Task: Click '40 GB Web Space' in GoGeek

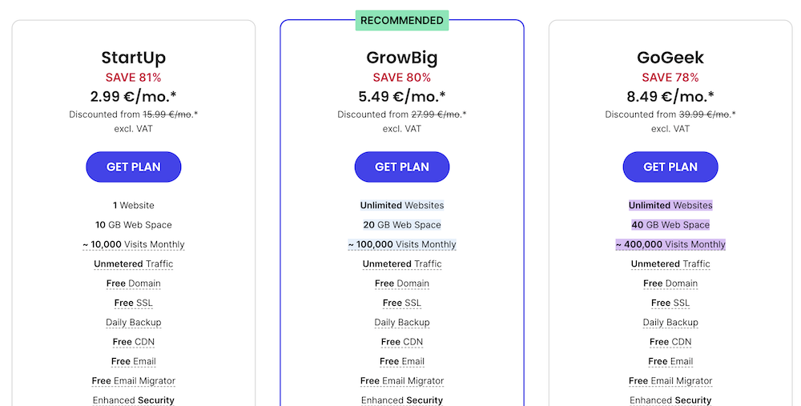Action: [x=670, y=225]
